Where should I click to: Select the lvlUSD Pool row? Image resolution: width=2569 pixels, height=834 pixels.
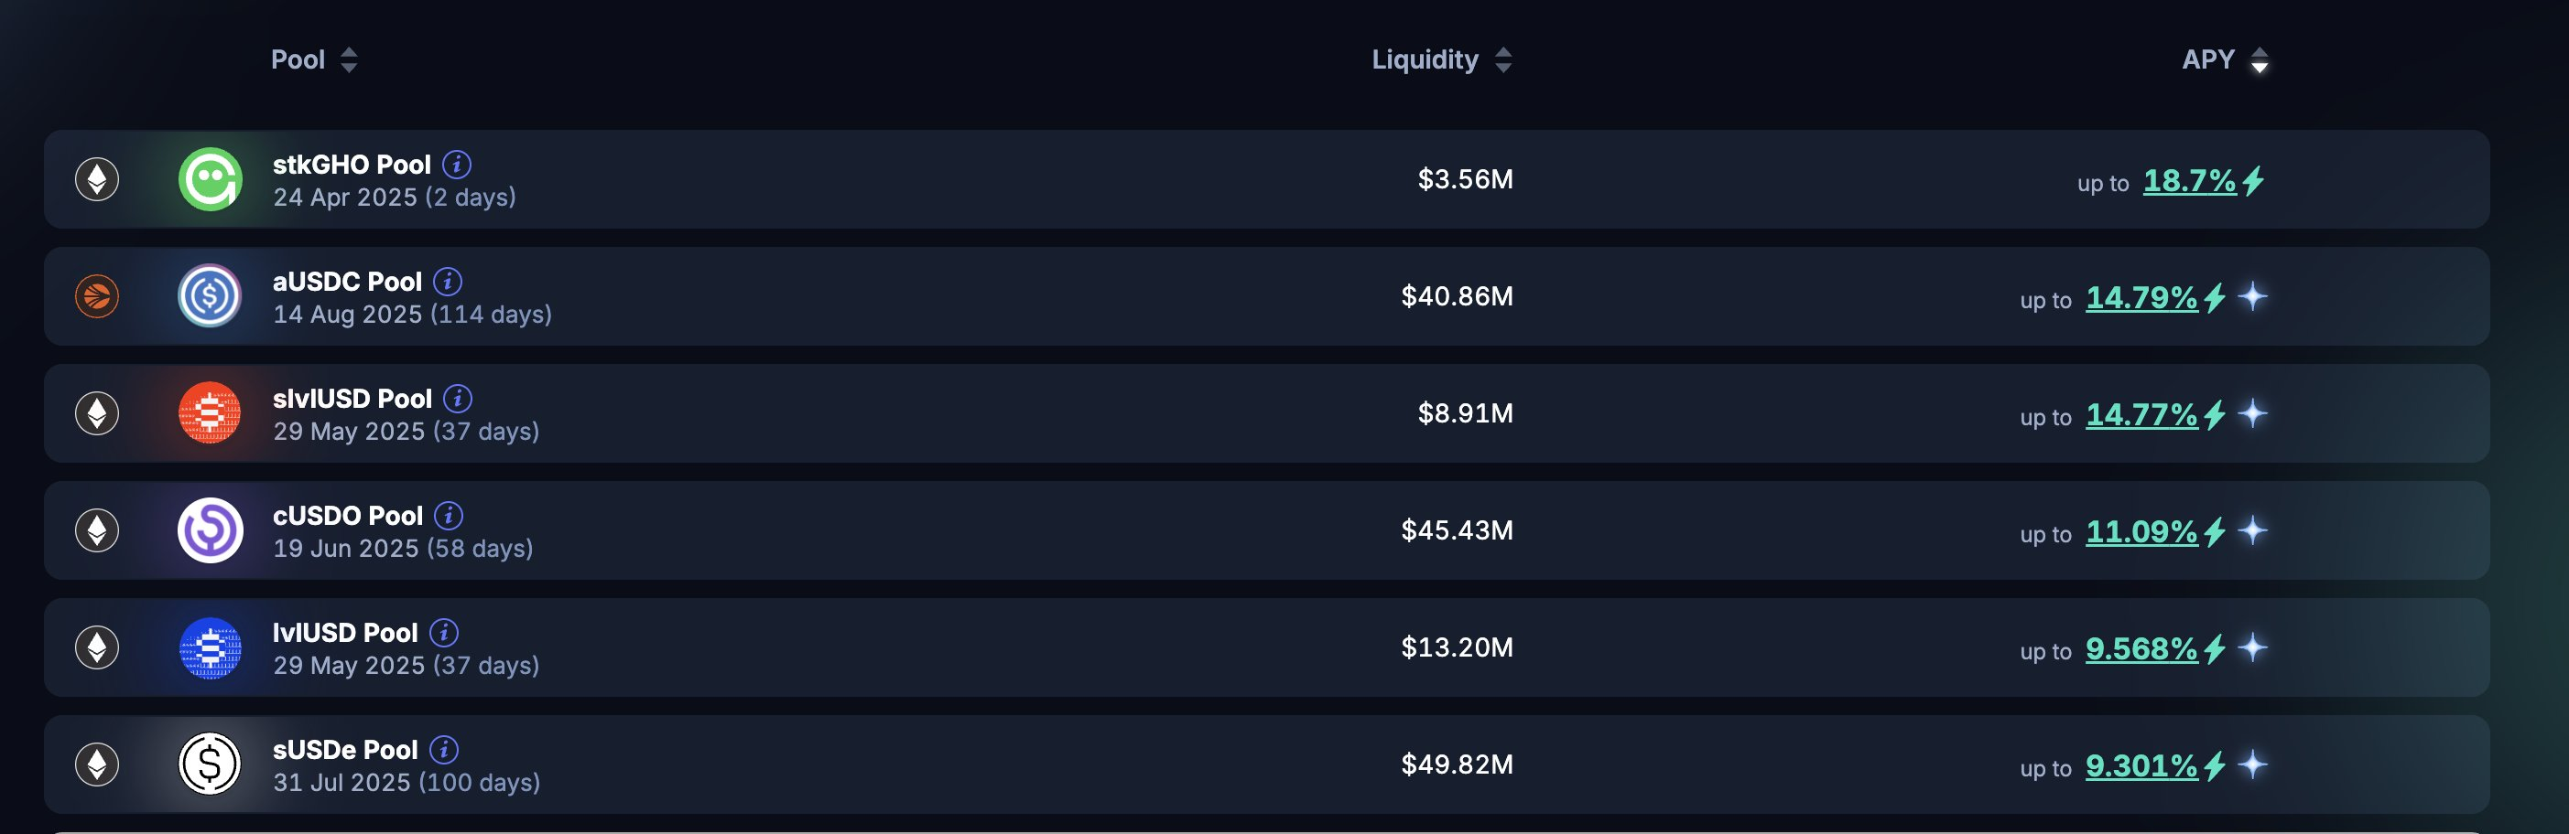(1266, 647)
